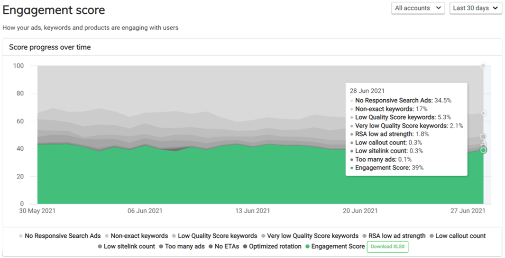This screenshot has height=258, width=505.
Task: Hide the Too many ads series
Action: (x=185, y=246)
